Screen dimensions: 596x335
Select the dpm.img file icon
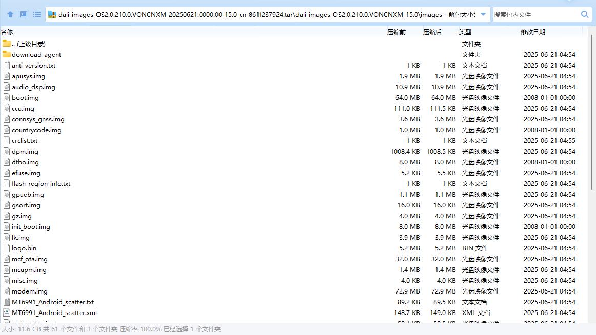[7, 151]
